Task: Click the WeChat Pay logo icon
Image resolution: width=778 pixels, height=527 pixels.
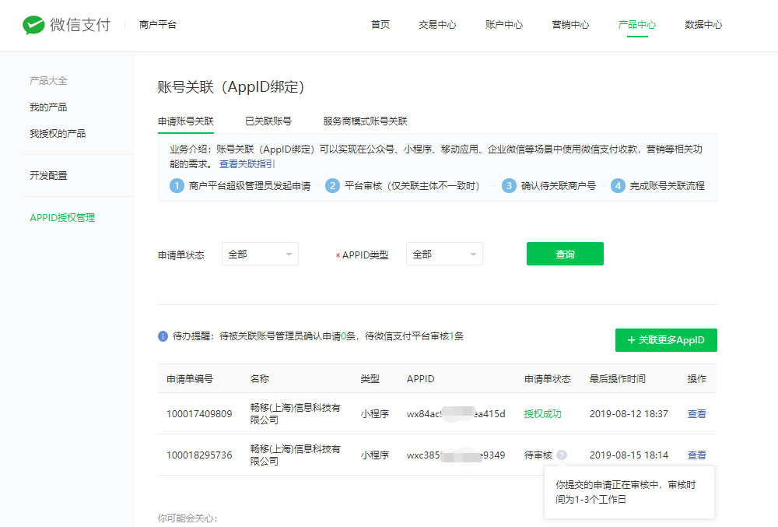Action: 33,25
